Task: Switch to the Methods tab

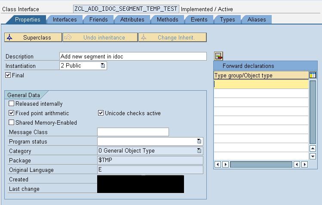Action: 167,19
